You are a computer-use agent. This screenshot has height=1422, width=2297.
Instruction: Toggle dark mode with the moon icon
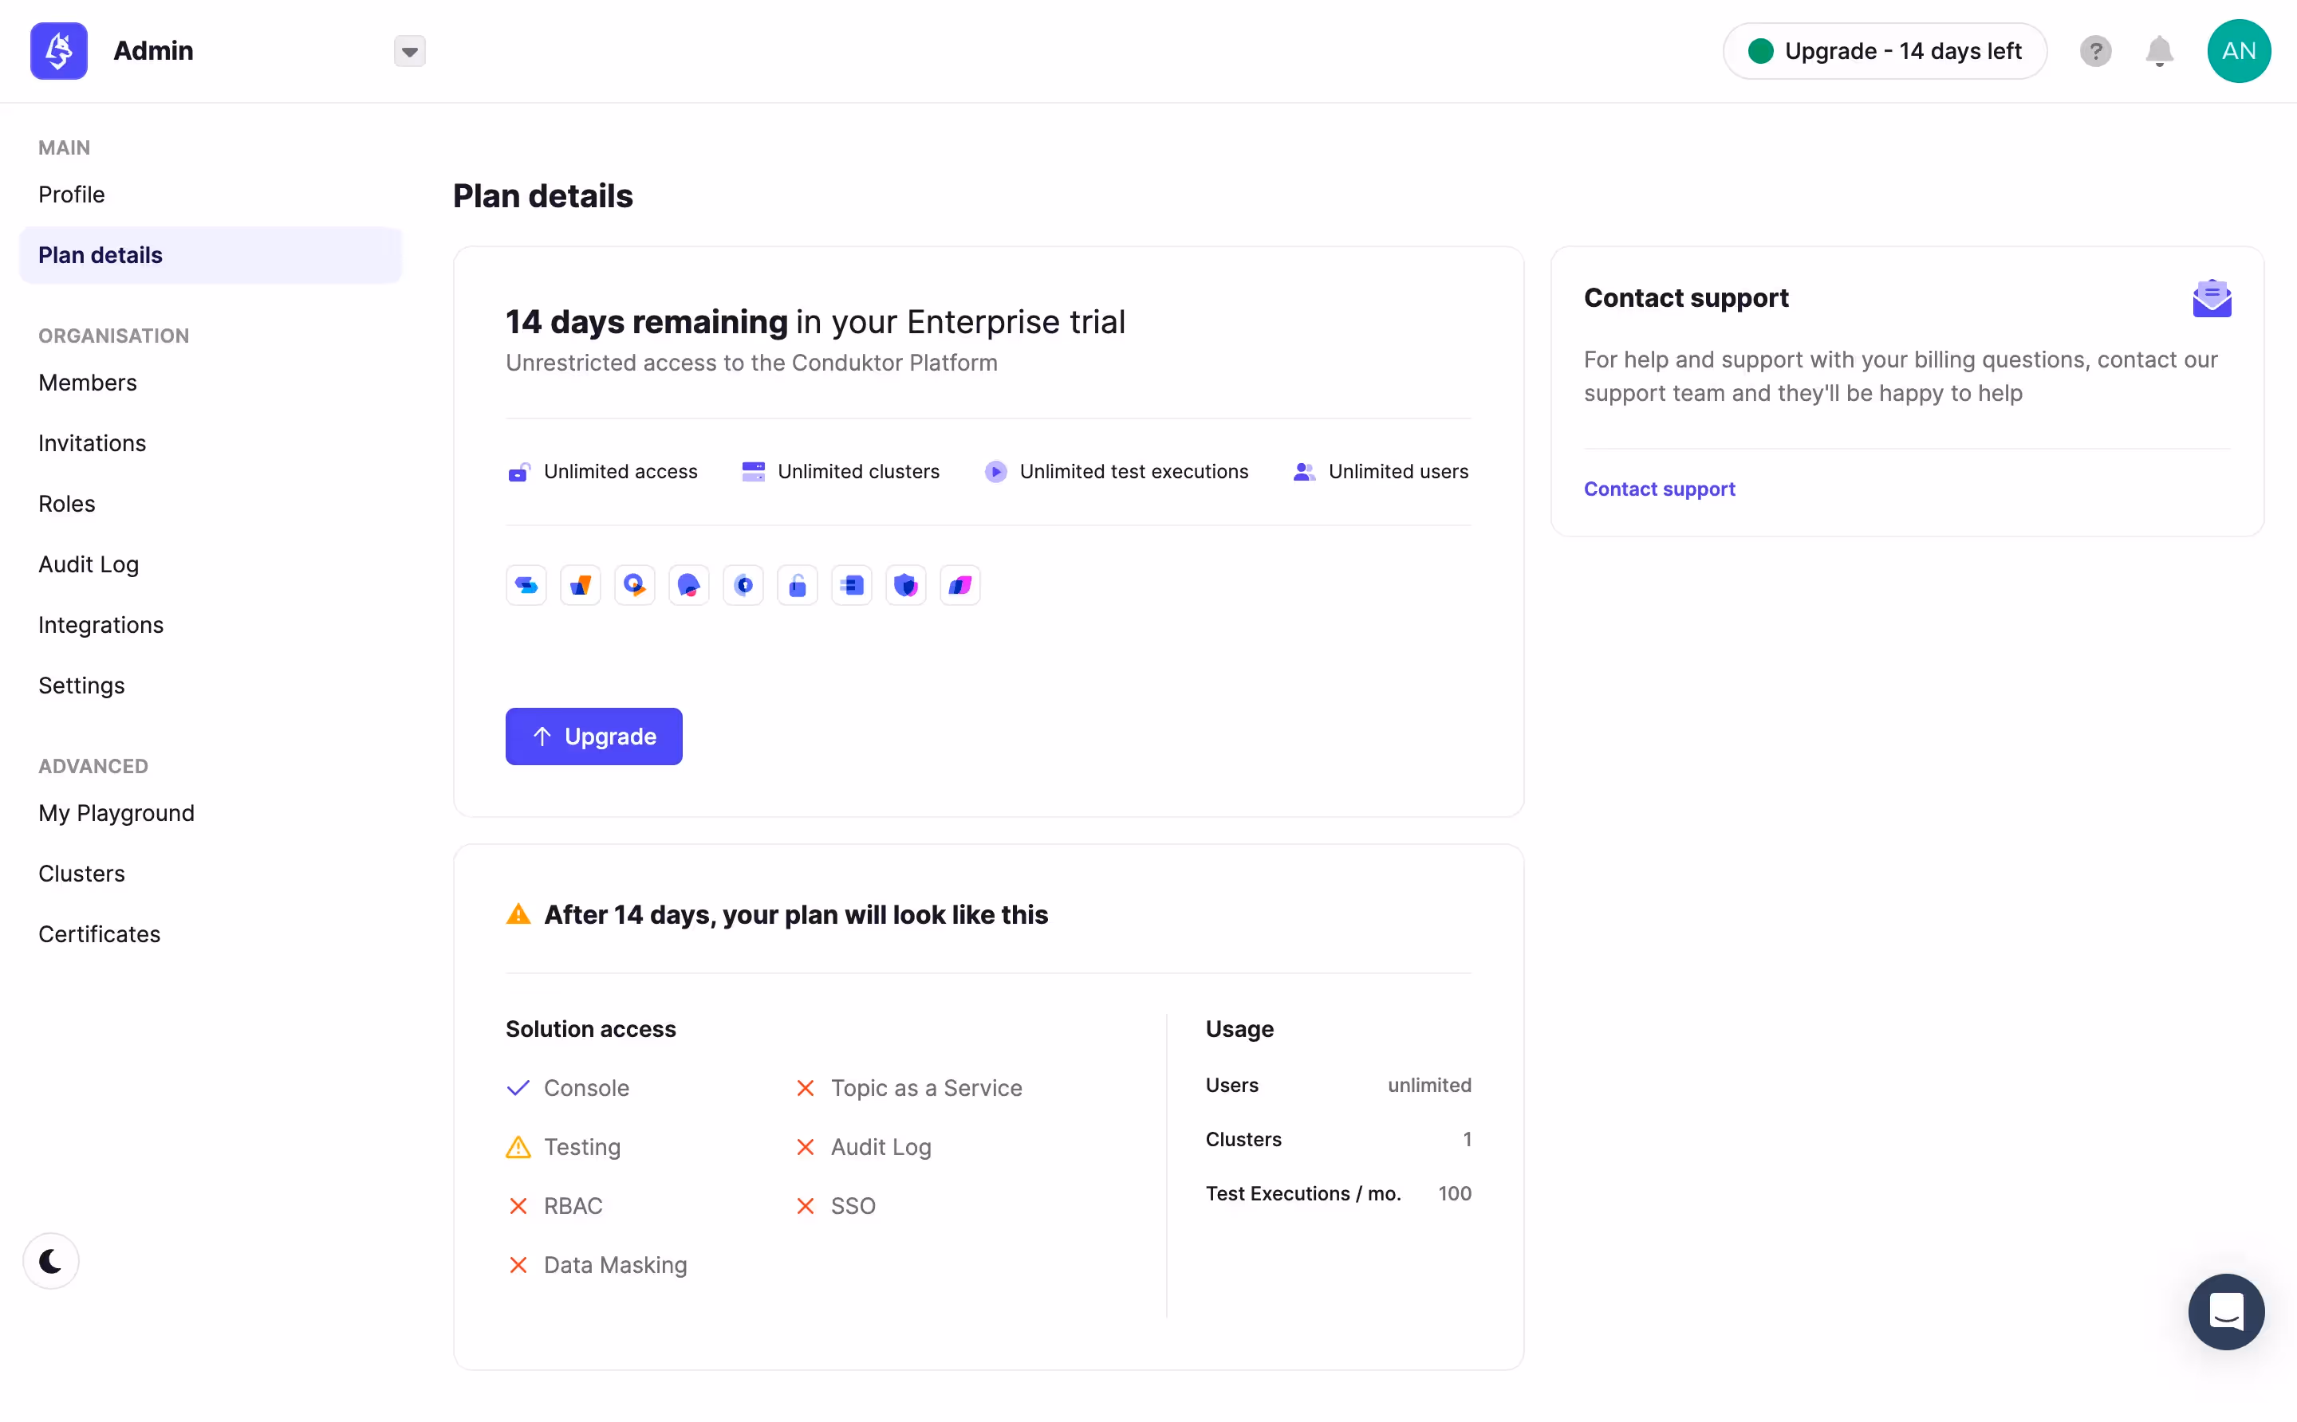point(50,1260)
